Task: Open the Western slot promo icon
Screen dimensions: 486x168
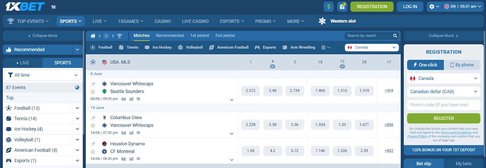Action: [322, 21]
